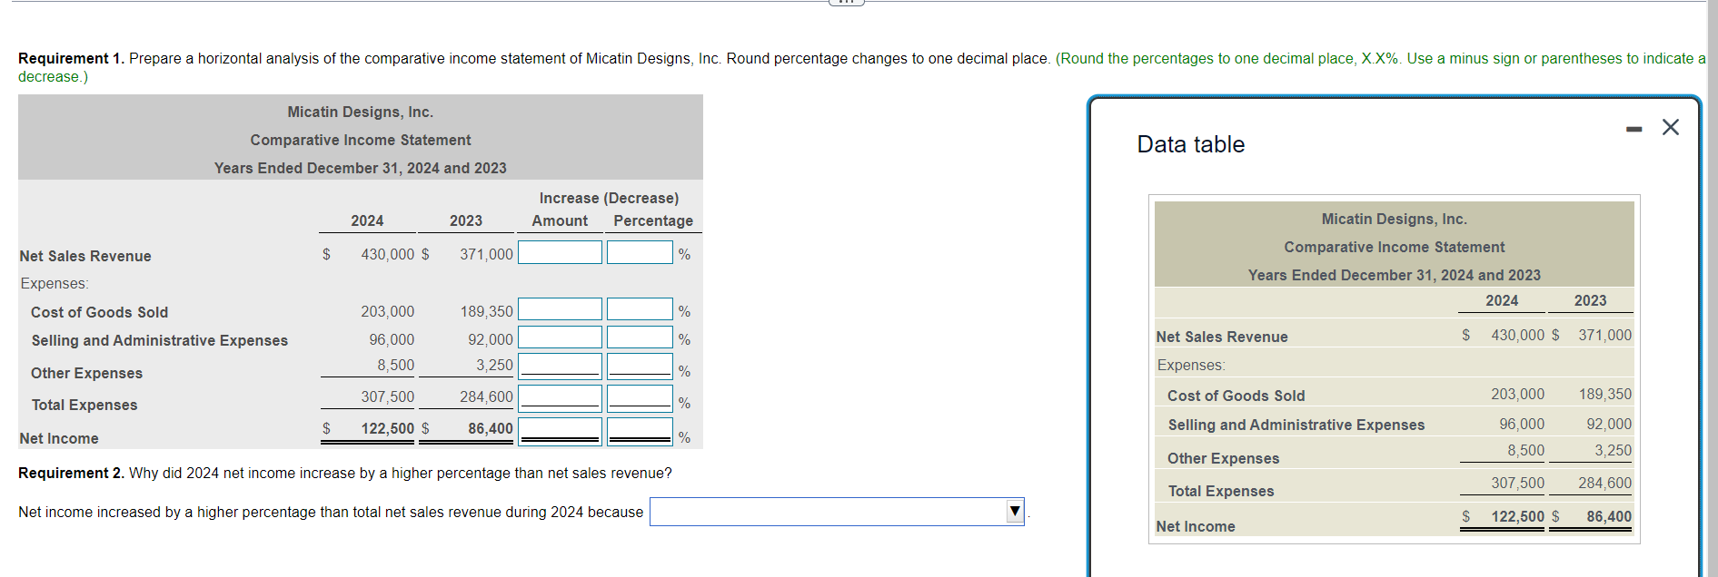Click Cost of Goods Sold amount field

pyautogui.click(x=560, y=309)
